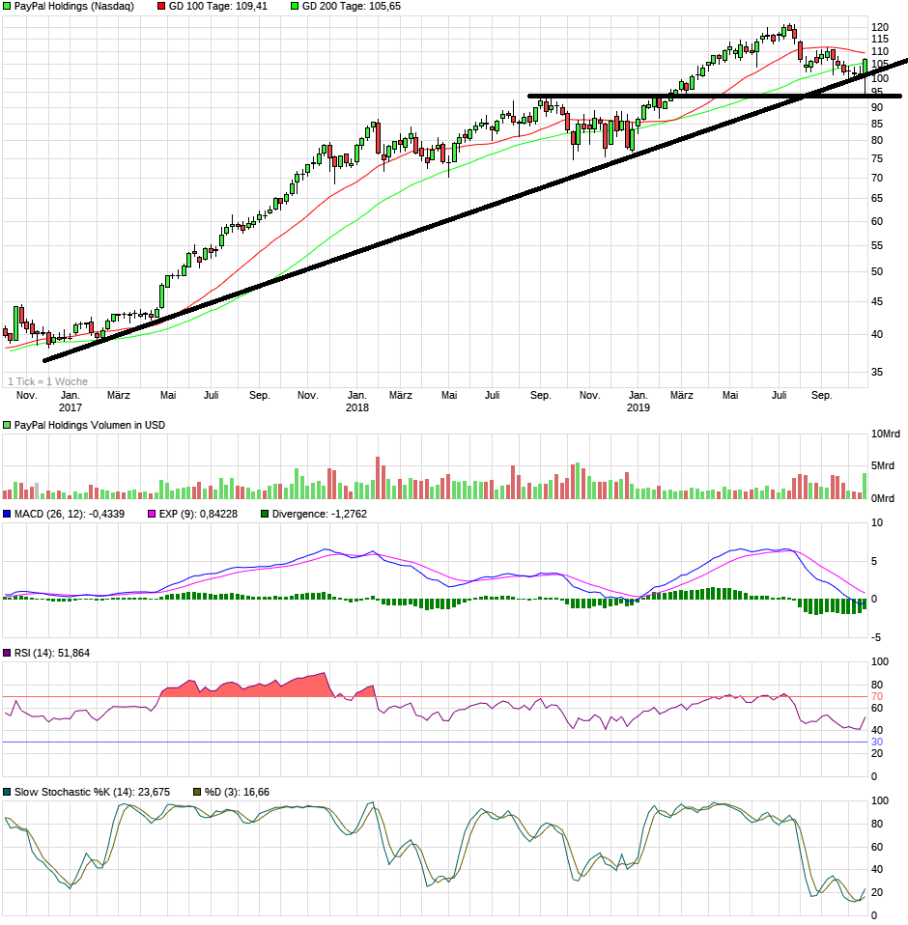The image size is (908, 925).
Task: Click the blue MACD legend swatch
Action: coord(7,514)
